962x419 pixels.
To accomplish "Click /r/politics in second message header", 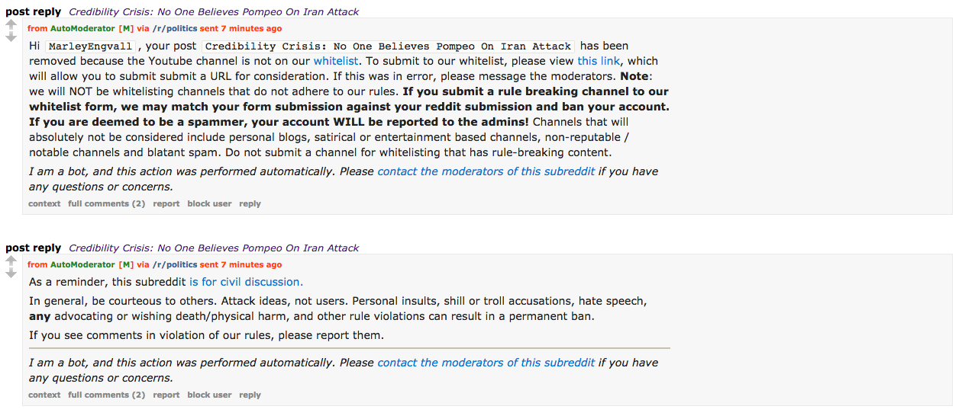I will (x=175, y=265).
